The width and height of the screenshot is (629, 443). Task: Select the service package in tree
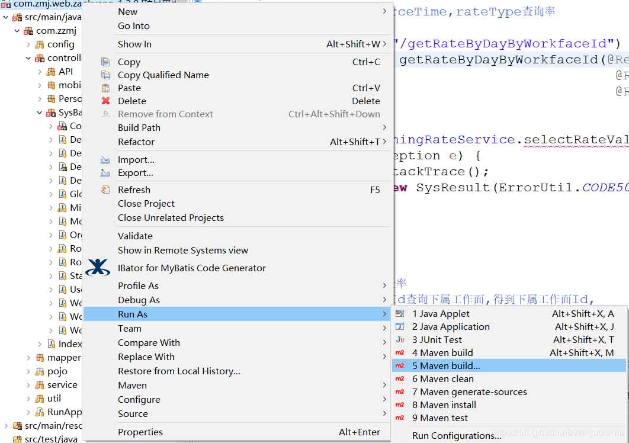62,385
